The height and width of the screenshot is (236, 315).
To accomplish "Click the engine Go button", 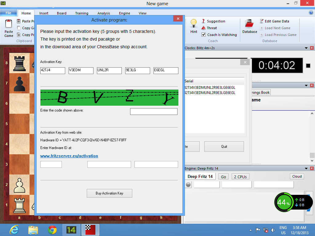I will tap(223, 177).
